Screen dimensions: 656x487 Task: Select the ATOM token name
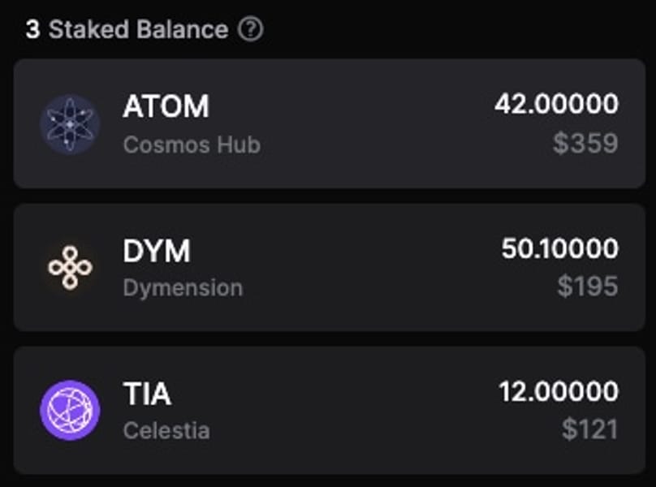click(x=166, y=106)
